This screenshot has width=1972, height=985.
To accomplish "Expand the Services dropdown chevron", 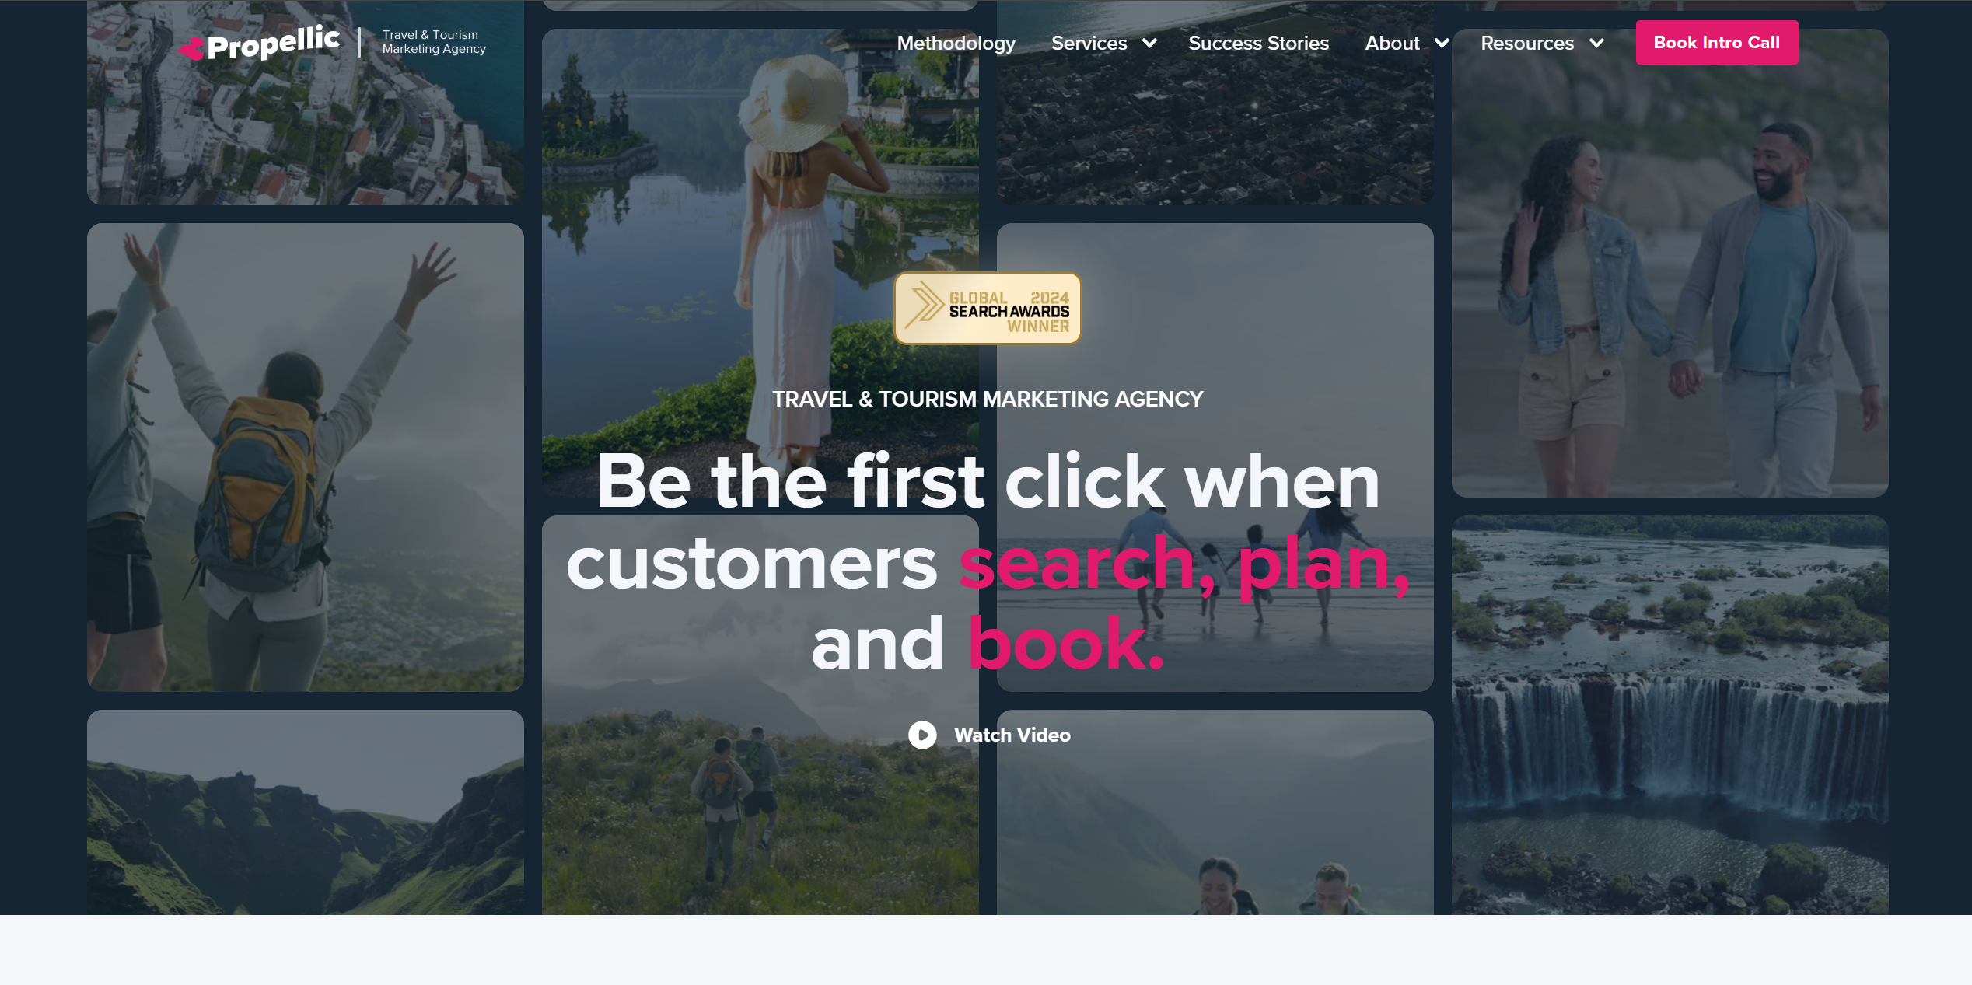I will (1149, 44).
